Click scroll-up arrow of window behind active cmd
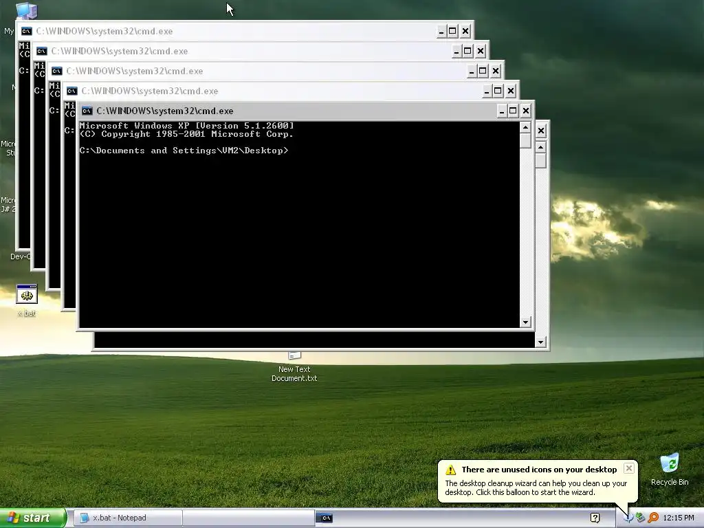 [x=540, y=147]
